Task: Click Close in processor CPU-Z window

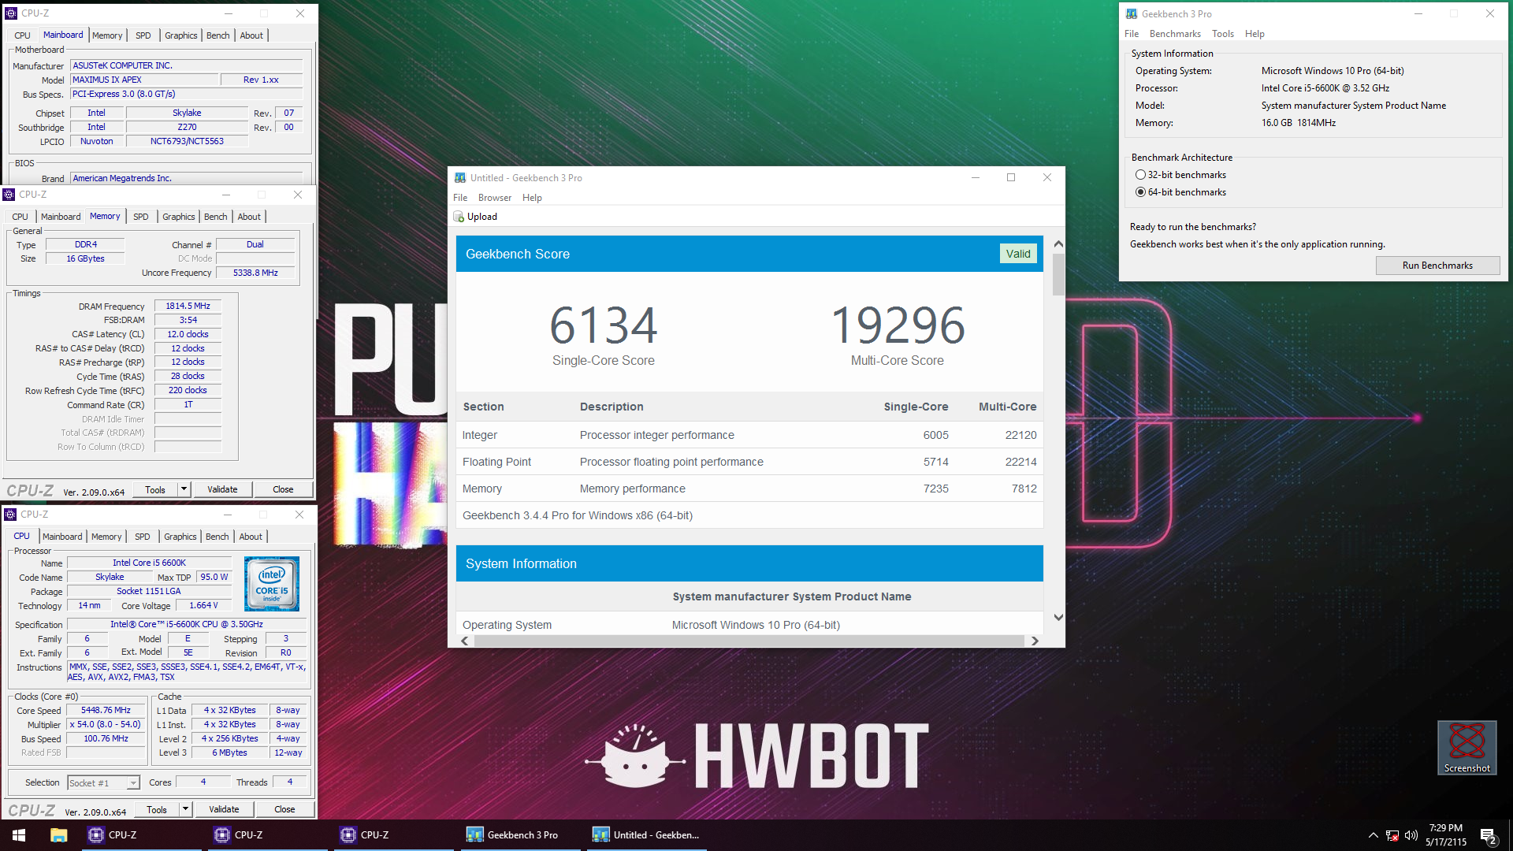Action: coord(284,809)
